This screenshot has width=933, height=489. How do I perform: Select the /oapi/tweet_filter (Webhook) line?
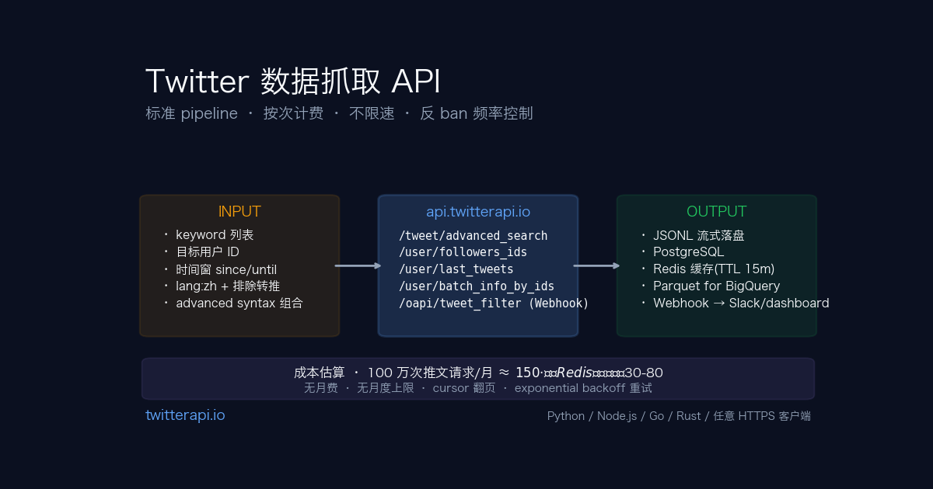coord(494,303)
